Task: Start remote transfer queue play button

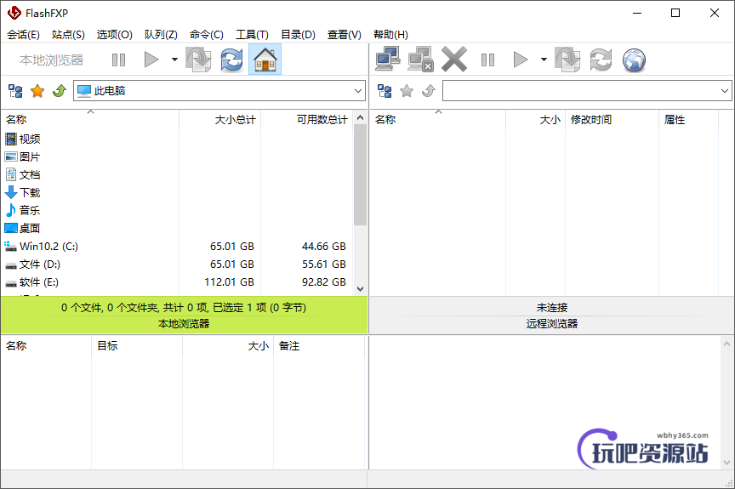Action: [x=521, y=60]
